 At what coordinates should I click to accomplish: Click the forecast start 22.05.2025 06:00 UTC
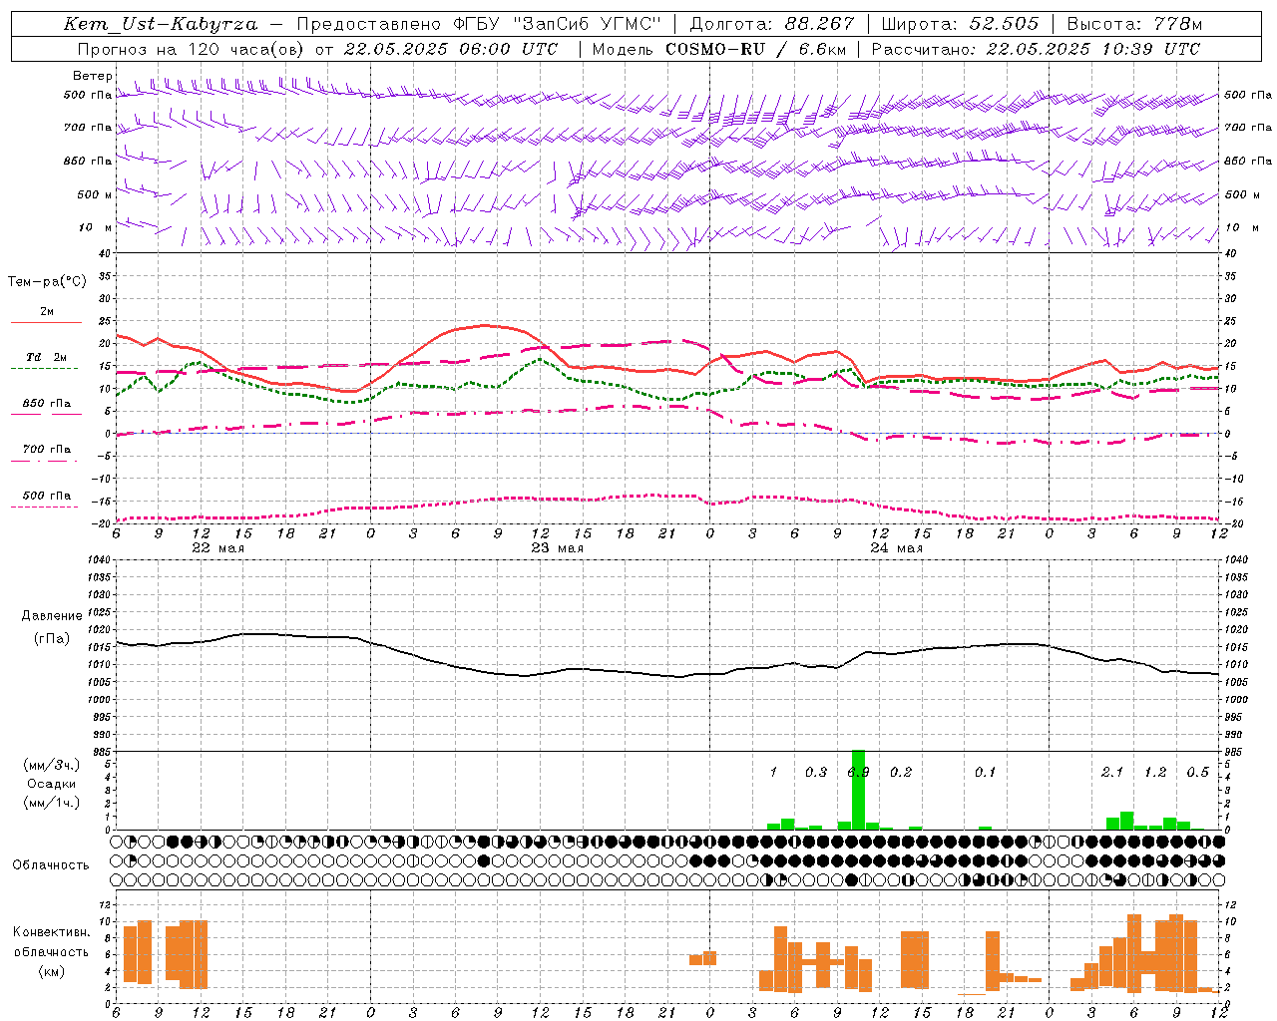450,49
